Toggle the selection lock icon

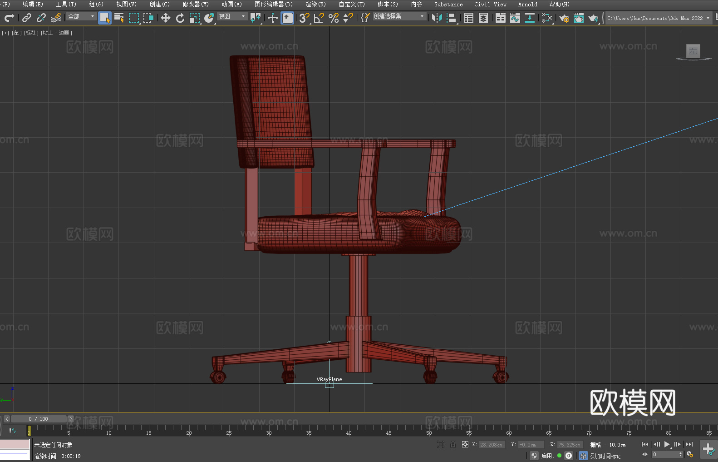pyautogui.click(x=453, y=444)
